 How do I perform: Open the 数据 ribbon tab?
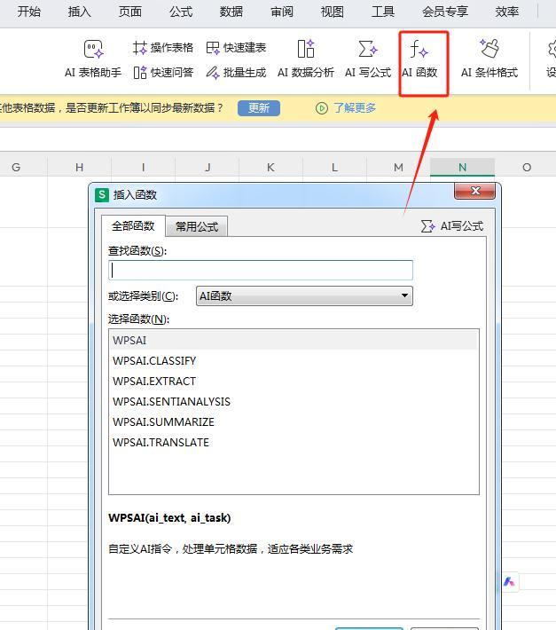tap(231, 12)
